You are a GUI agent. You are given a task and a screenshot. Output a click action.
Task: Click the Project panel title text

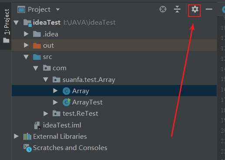pyautogui.click(x=39, y=10)
